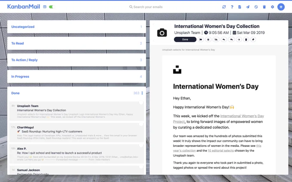This screenshot has height=182, width=292.
Task: Open the 10 editorial selects link
Action: point(221,151)
